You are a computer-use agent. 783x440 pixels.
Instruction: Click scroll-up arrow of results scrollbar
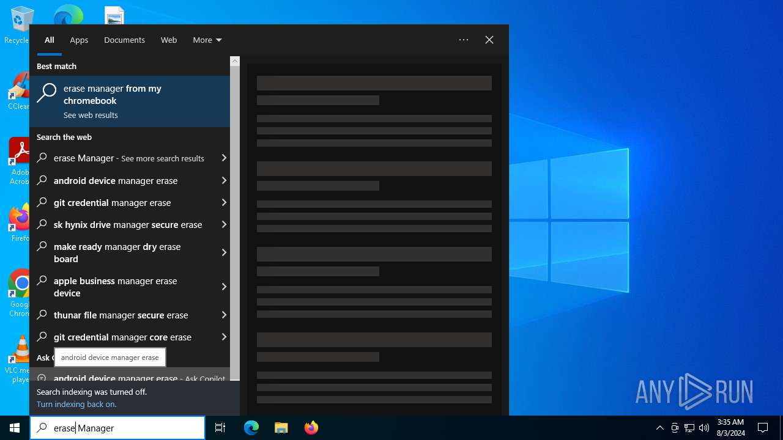235,61
